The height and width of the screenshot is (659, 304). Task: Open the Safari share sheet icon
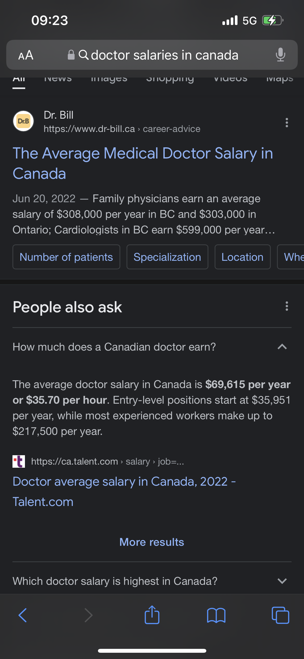point(152,615)
